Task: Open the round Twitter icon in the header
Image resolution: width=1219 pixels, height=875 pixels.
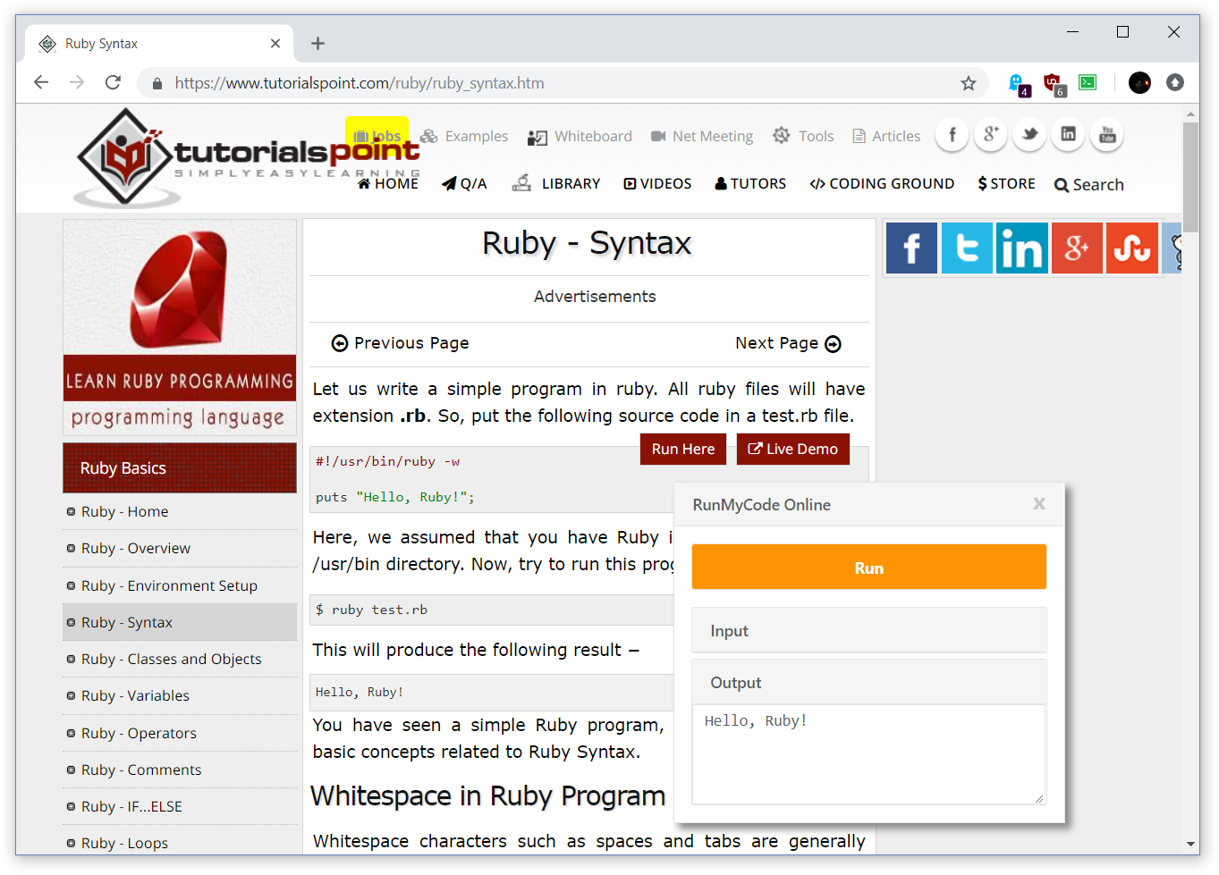Action: point(1029,135)
